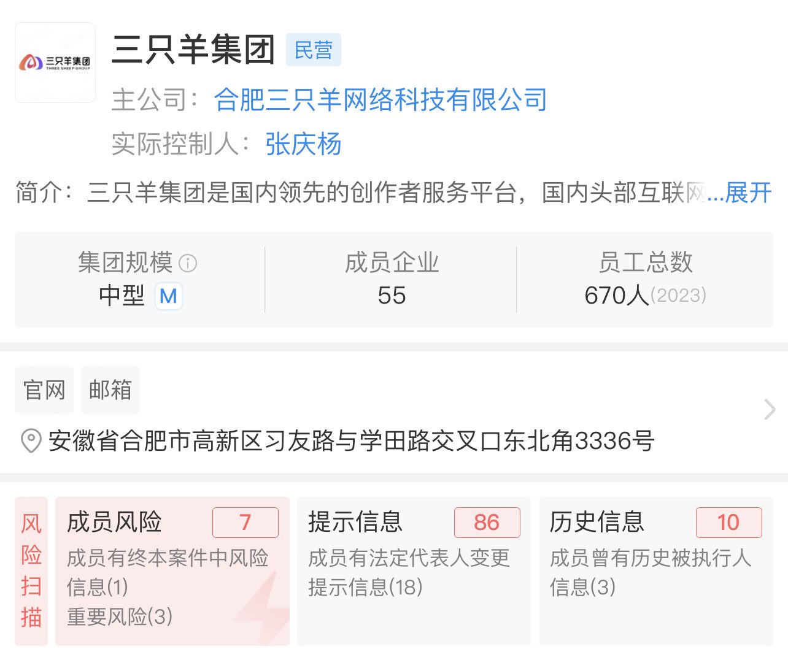Click the red 7 count badge
The image size is (788, 660).
(245, 523)
